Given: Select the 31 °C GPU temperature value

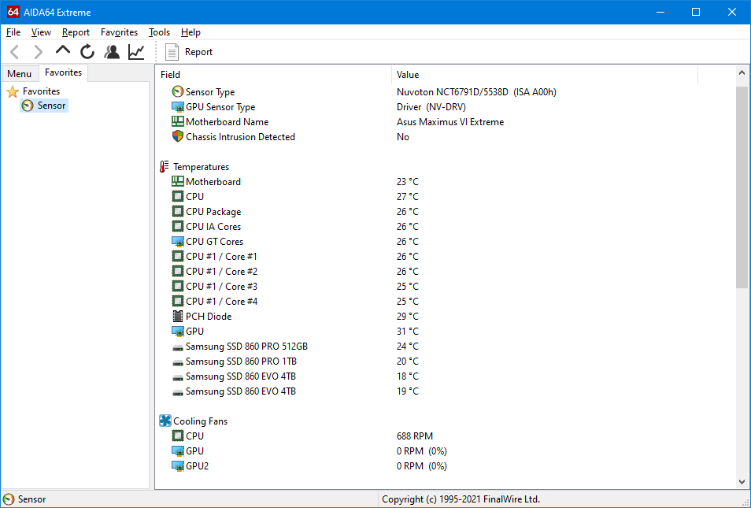Looking at the screenshot, I should (x=408, y=331).
